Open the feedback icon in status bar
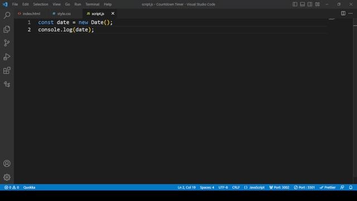This screenshot has width=357, height=201. pyautogui.click(x=342, y=188)
